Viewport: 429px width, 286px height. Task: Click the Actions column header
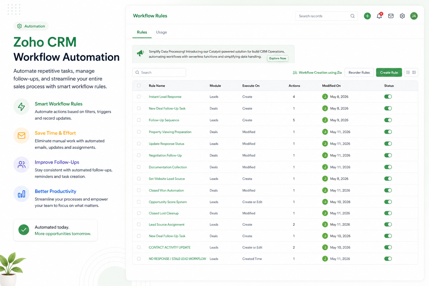[294, 86]
